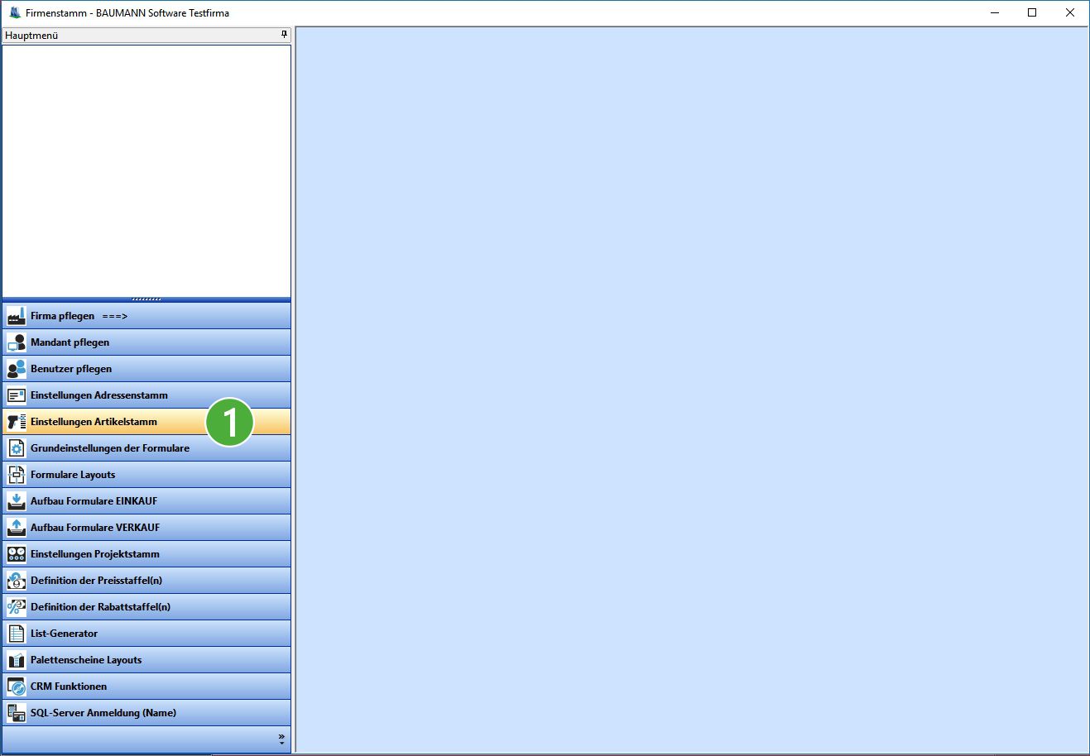This screenshot has width=1090, height=756.
Task: Click the gear document icon for Grundeinstellungen
Action: coord(17,448)
